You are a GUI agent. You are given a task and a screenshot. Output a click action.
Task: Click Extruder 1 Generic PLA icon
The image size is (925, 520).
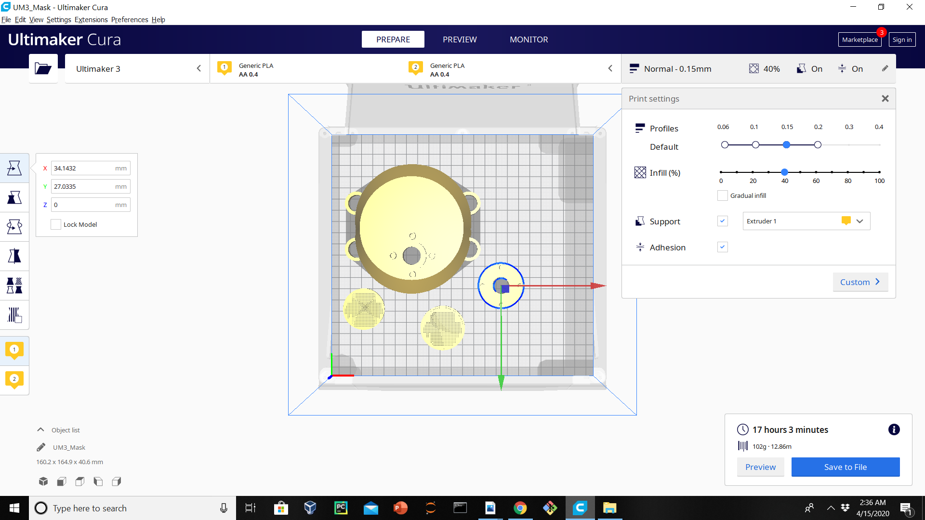pyautogui.click(x=225, y=68)
